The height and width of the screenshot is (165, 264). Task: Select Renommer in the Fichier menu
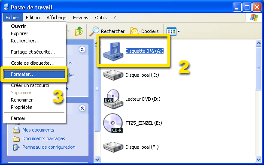click(34, 100)
